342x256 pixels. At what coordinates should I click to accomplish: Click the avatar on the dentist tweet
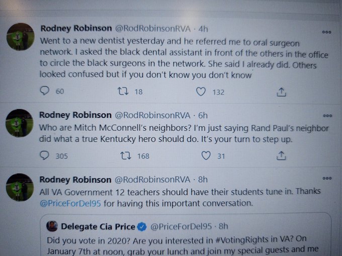tap(21, 37)
